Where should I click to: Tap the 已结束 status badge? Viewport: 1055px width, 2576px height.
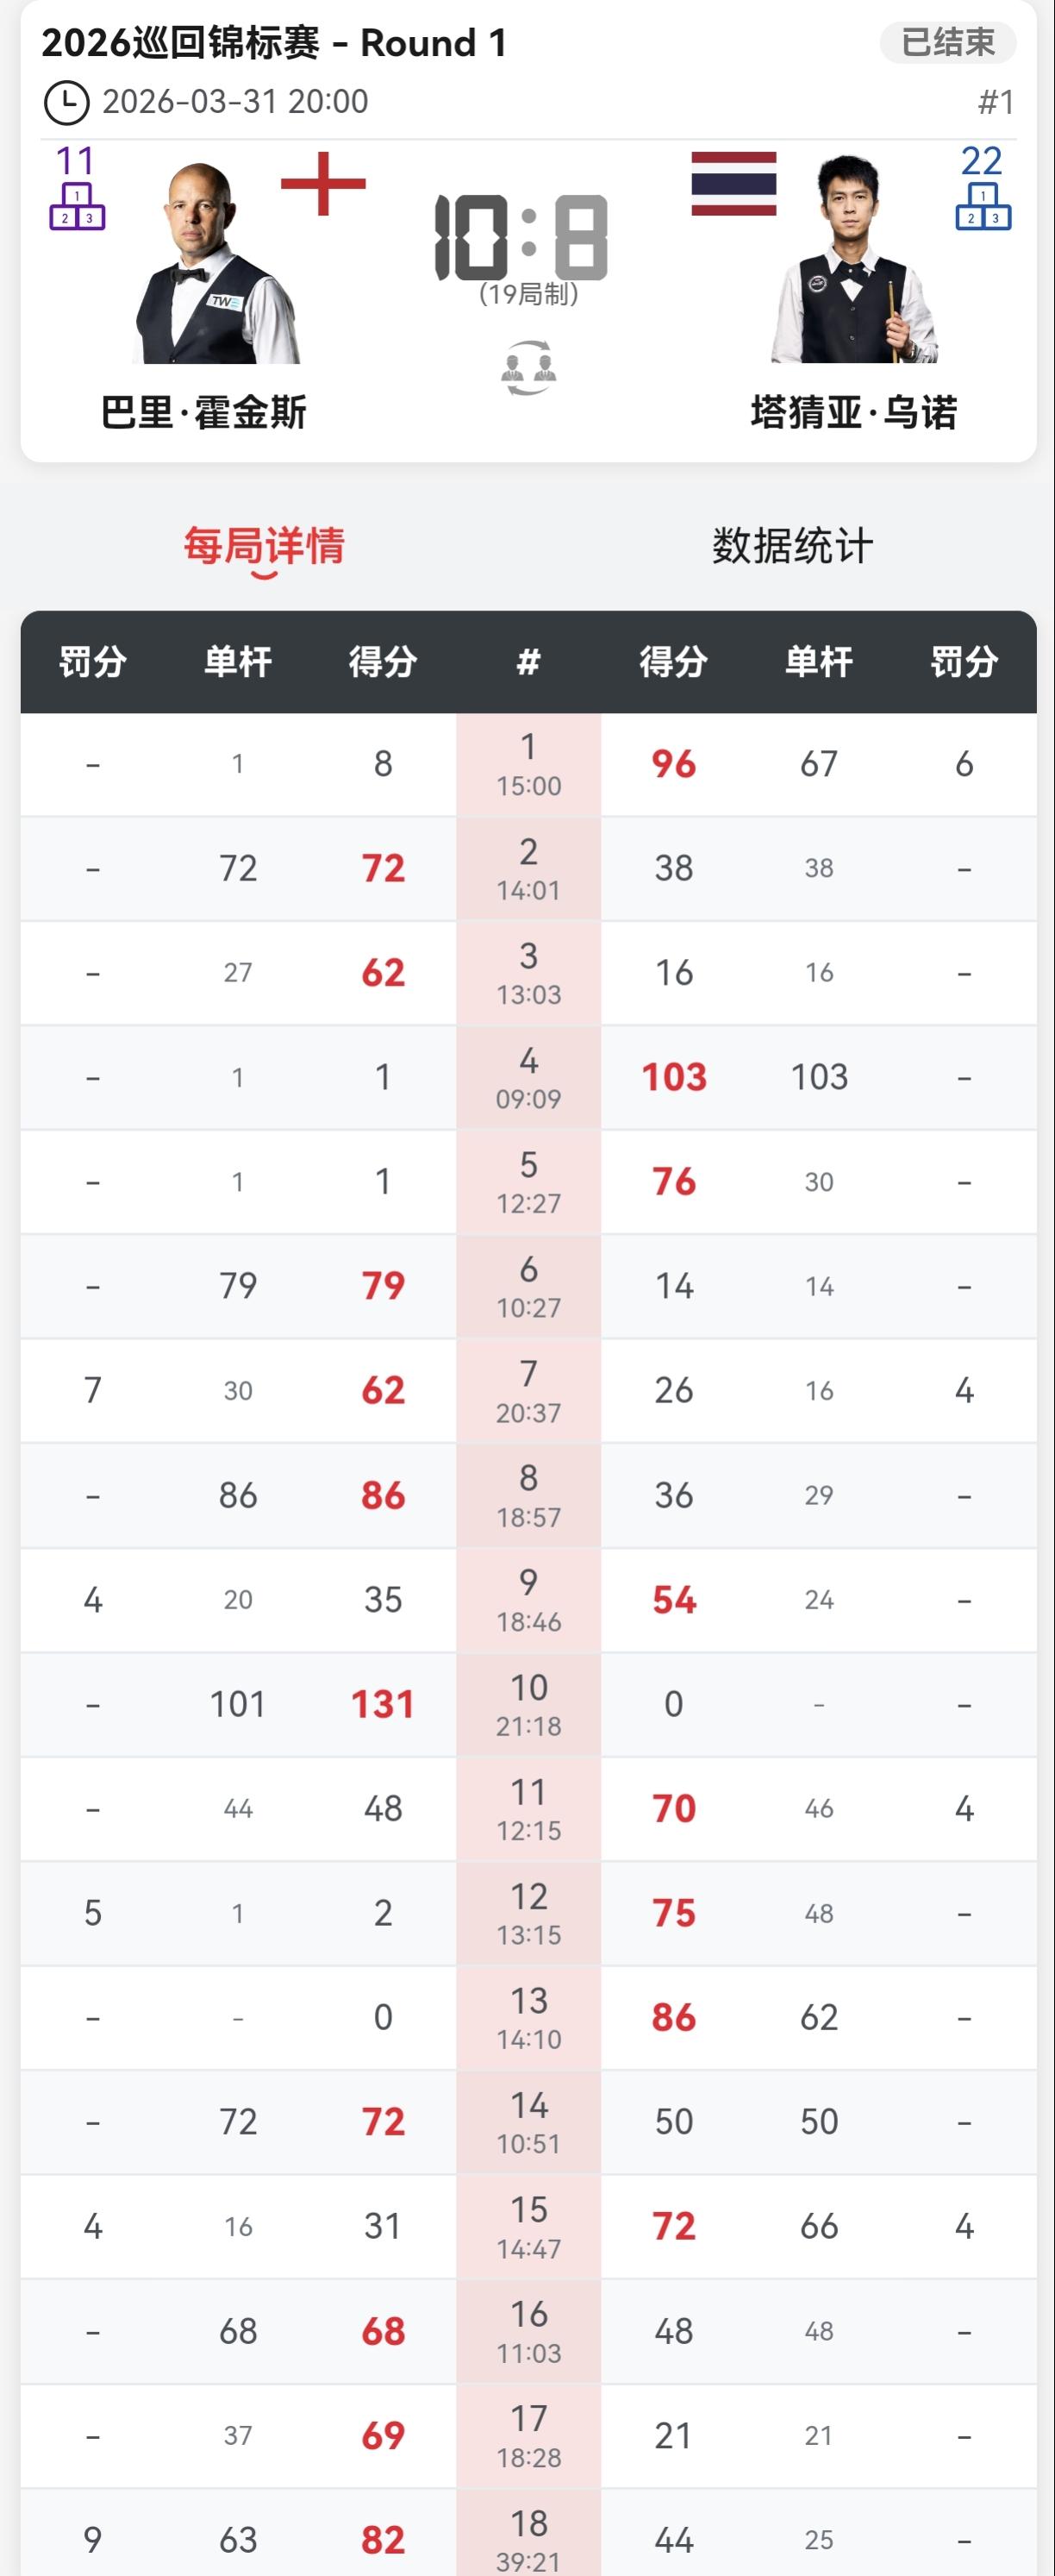tap(947, 42)
